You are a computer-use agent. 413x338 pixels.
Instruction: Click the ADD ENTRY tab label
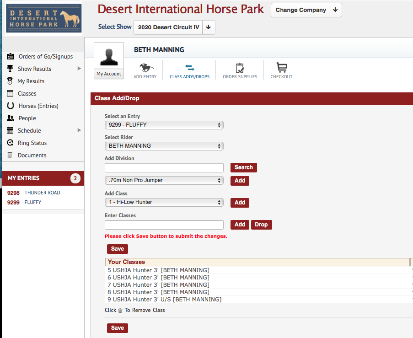coord(145,77)
